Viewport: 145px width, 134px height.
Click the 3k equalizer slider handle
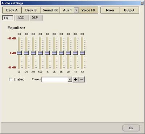click(x=54, y=53)
